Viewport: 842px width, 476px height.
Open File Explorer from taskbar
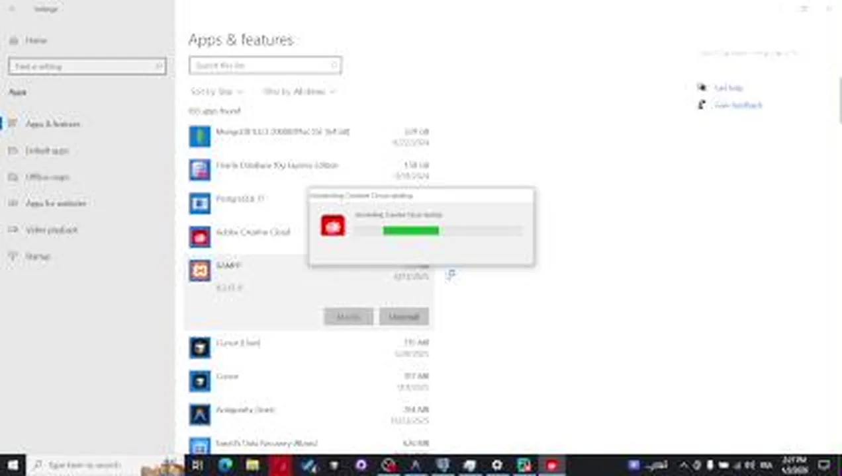click(252, 465)
